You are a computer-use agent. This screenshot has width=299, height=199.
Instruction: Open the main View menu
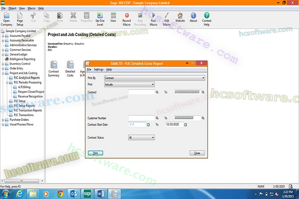coord(22,8)
